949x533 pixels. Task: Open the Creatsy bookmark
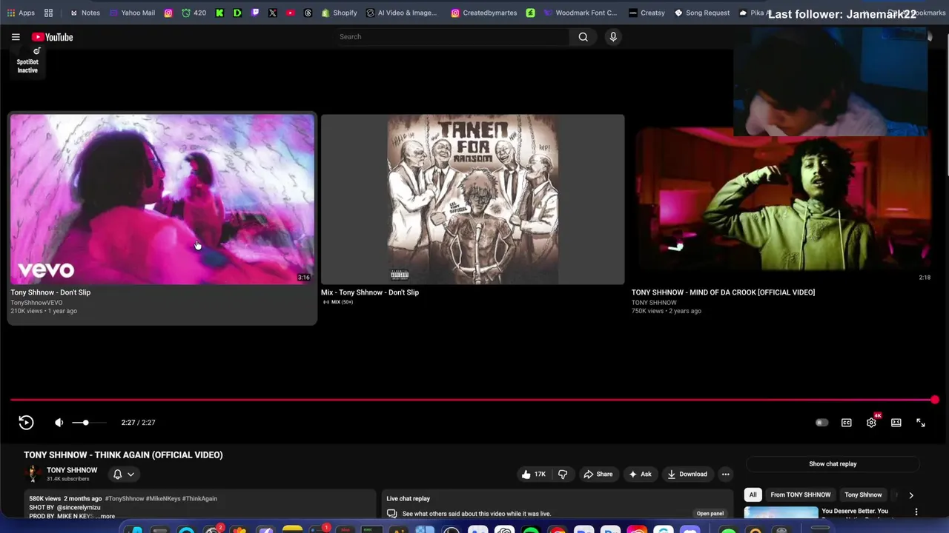(x=647, y=13)
